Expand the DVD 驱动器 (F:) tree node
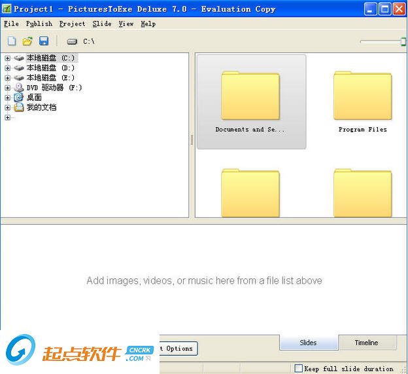The width and height of the screenshot is (408, 374). [8, 88]
